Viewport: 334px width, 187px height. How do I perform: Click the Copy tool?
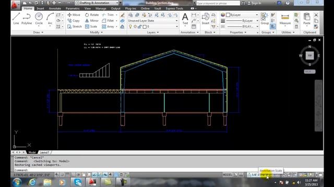pos(74,21)
